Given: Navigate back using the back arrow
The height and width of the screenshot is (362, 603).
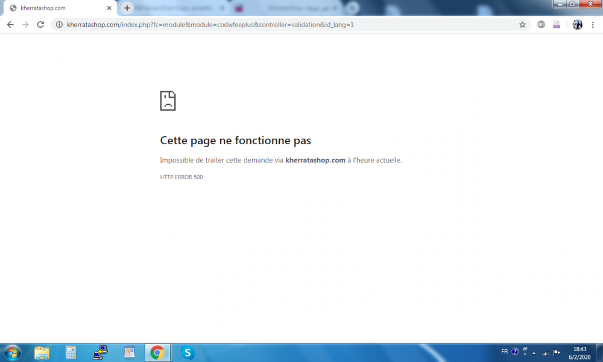Looking at the screenshot, I should [10, 25].
